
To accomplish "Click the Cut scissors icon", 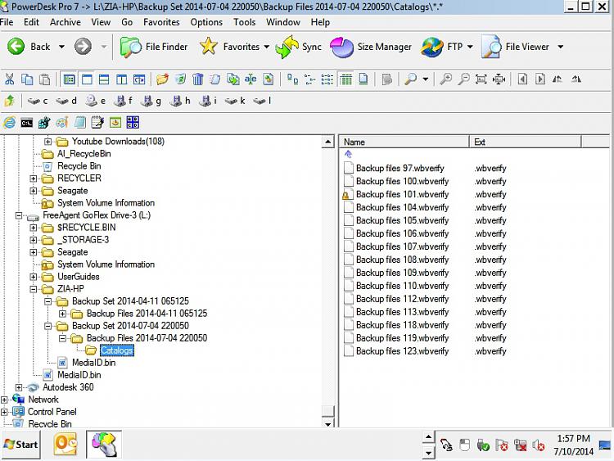I will click(9, 79).
